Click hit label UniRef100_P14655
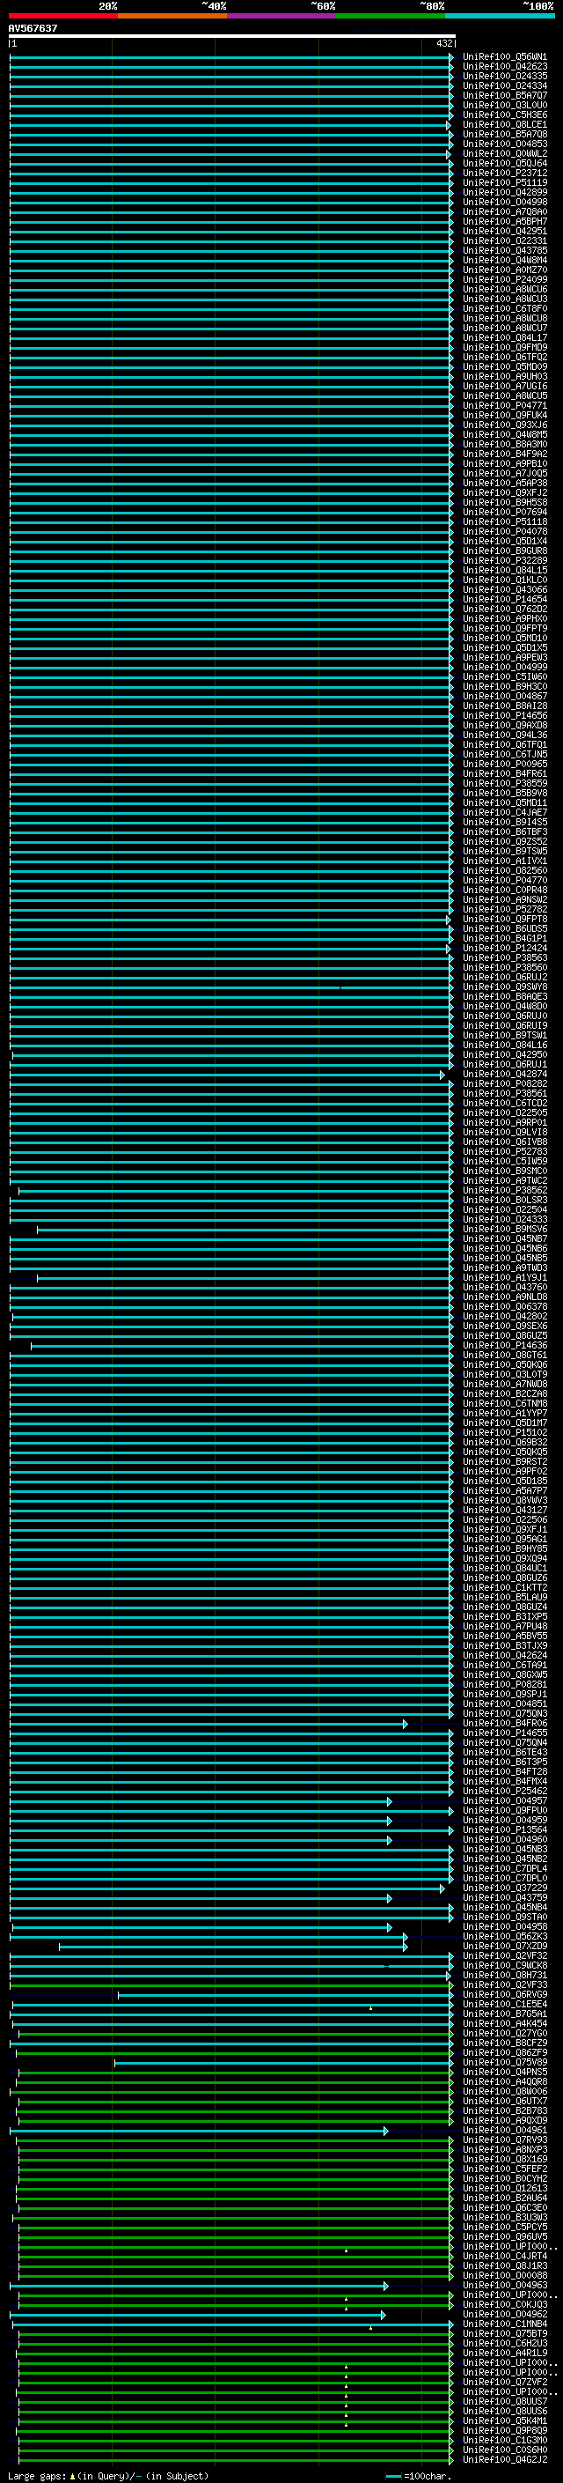 [x=505, y=1733]
